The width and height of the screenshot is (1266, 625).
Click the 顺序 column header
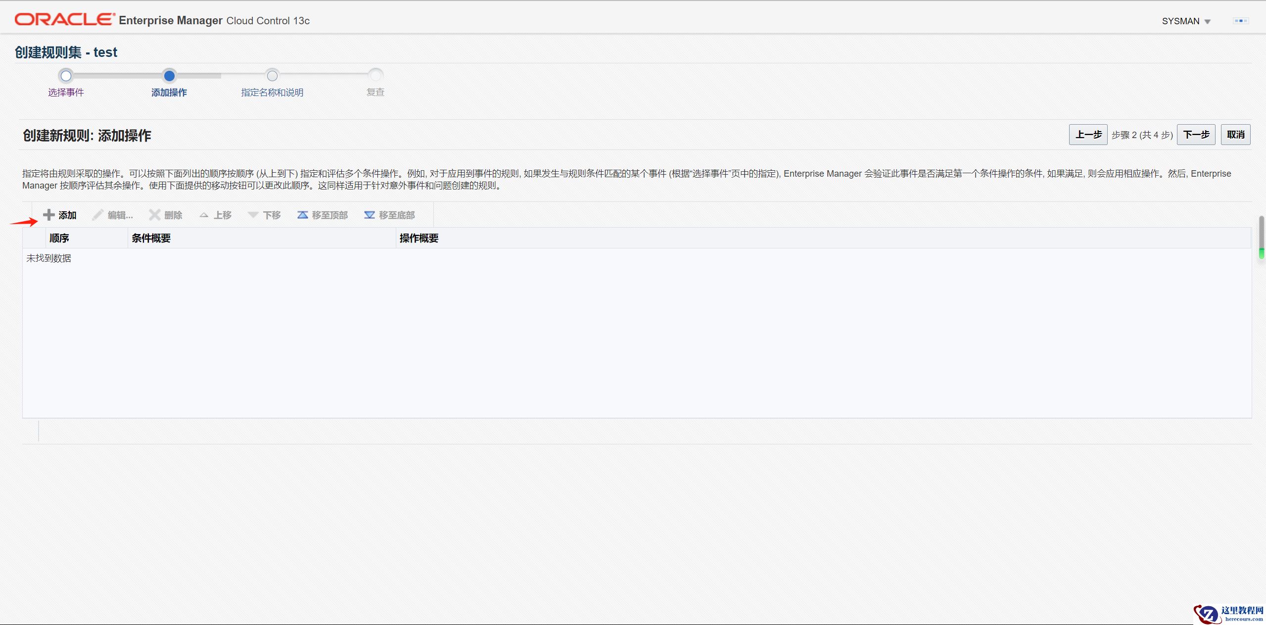[59, 238]
